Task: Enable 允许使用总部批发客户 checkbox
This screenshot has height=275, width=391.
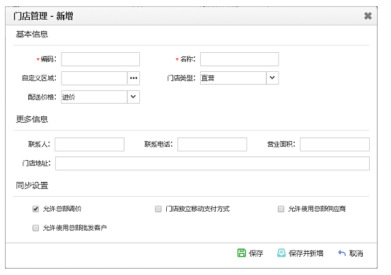Action: pyautogui.click(x=35, y=228)
